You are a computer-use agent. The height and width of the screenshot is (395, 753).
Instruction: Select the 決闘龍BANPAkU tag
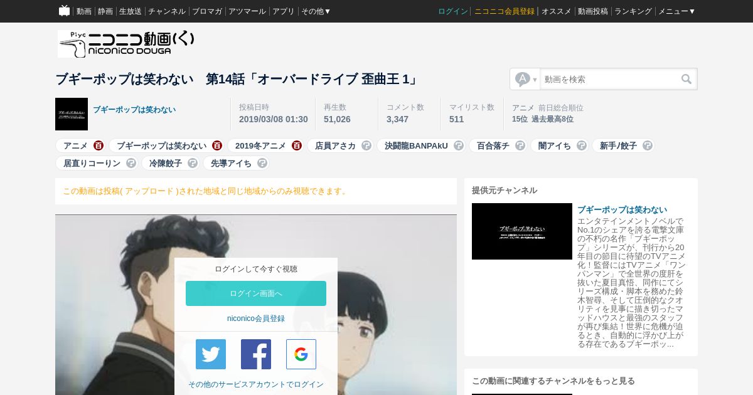(x=417, y=145)
